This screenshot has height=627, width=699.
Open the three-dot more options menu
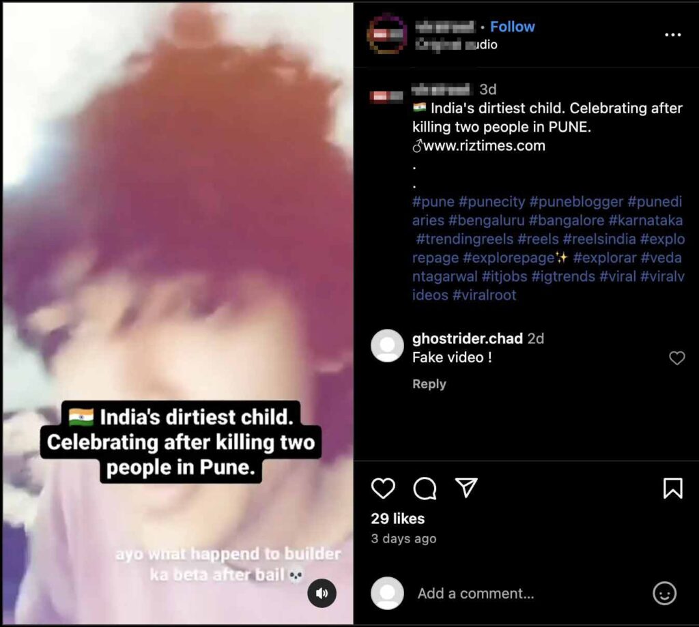pos(672,35)
